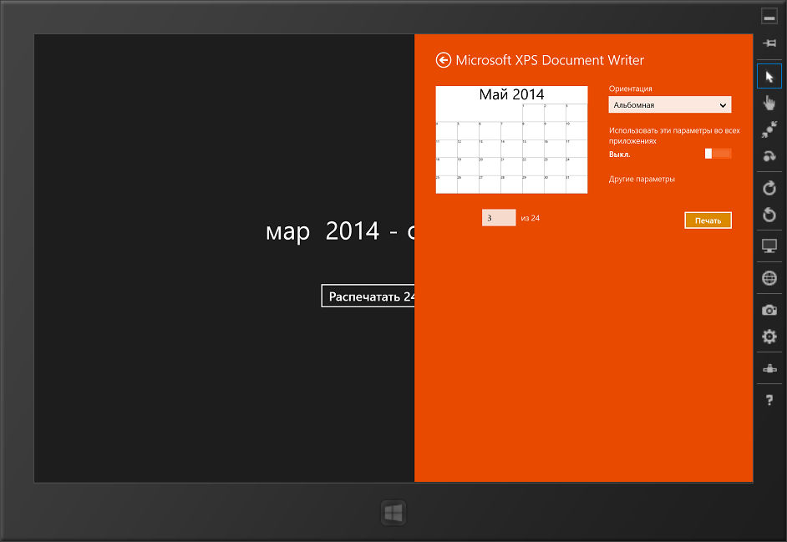Rotate the simulator counterclockwise
This screenshot has height=542, width=787.
point(769,215)
